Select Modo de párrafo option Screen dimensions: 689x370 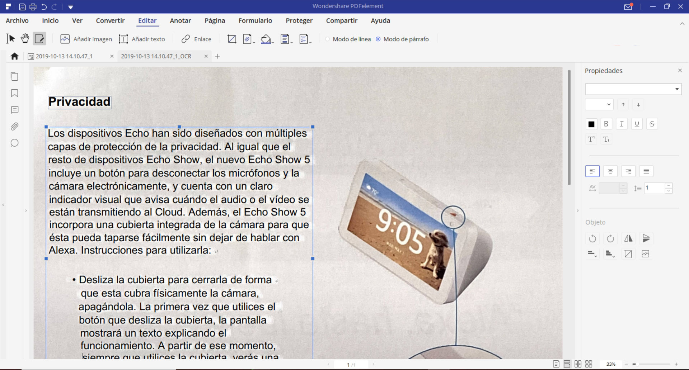pyautogui.click(x=402, y=39)
